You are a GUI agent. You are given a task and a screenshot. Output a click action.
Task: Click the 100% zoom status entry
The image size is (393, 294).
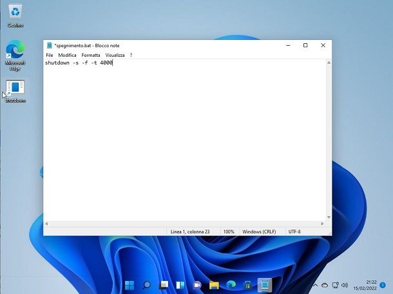(x=229, y=231)
